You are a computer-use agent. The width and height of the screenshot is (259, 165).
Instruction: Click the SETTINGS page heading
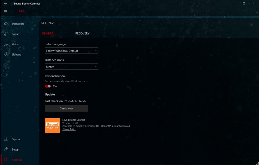(48, 23)
